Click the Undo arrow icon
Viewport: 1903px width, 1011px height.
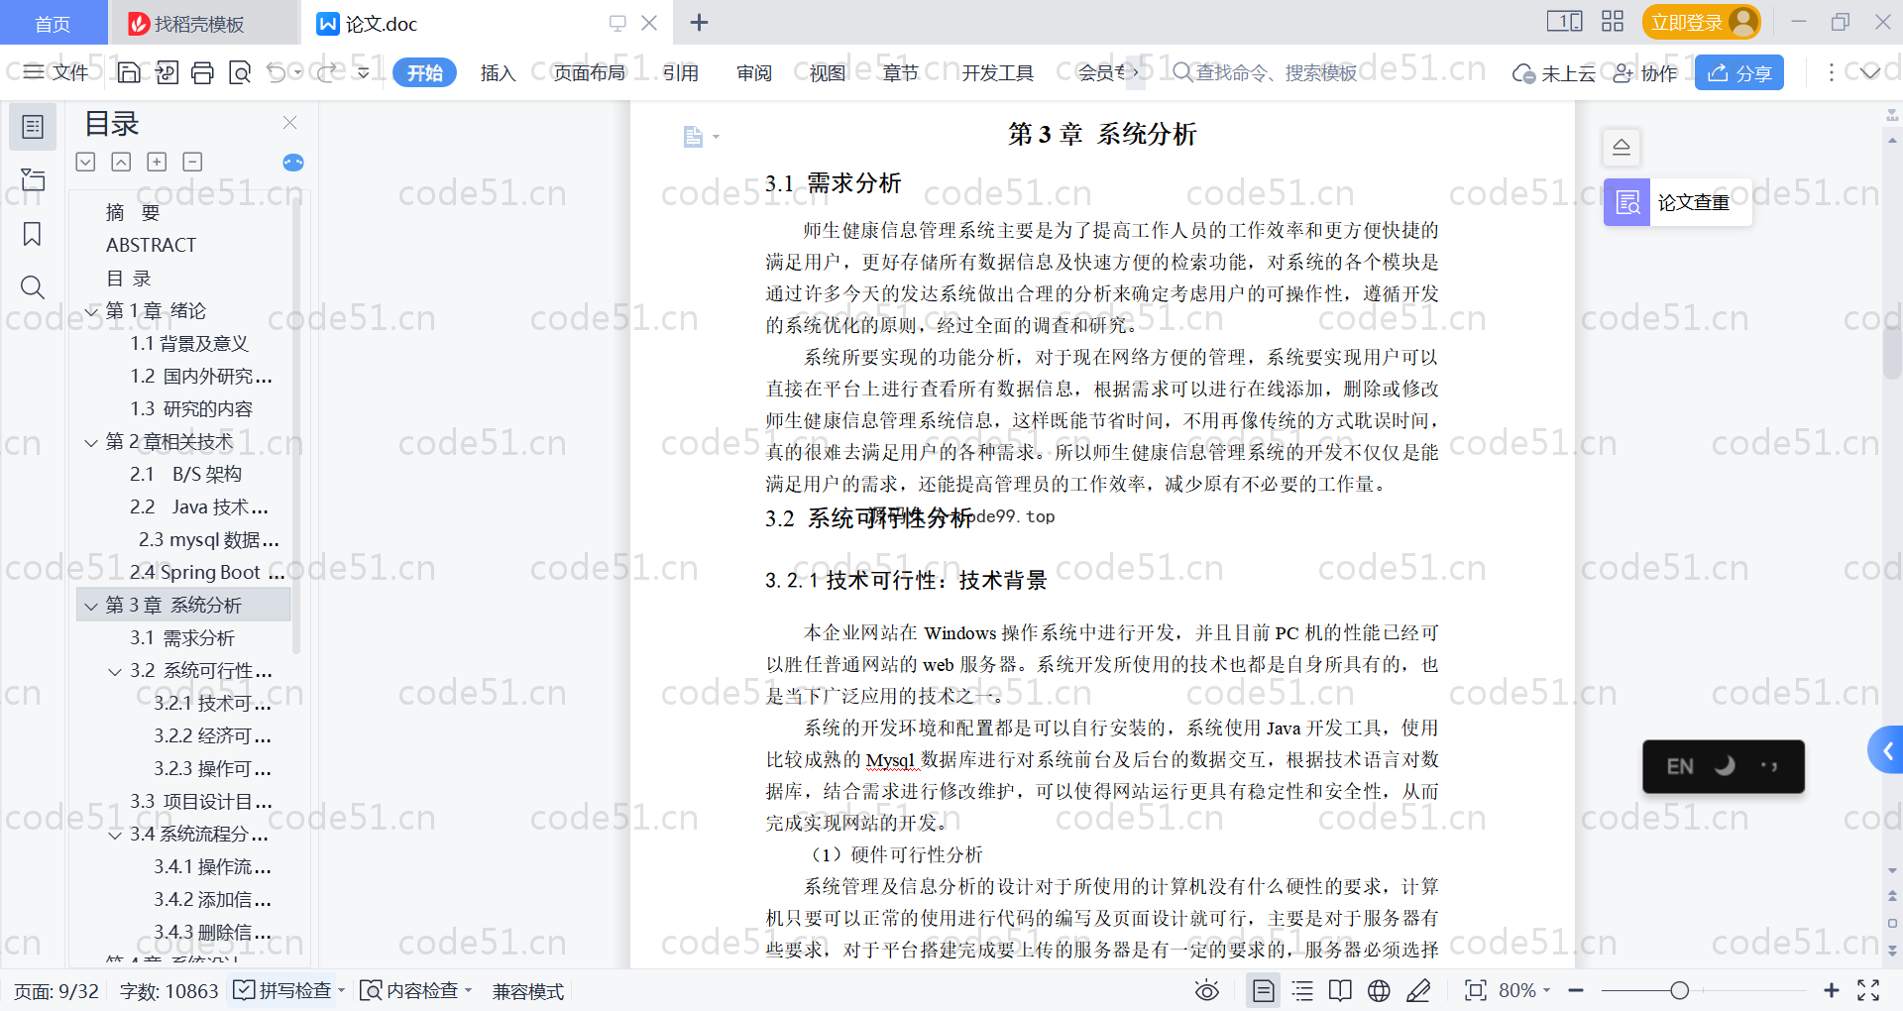tap(277, 72)
